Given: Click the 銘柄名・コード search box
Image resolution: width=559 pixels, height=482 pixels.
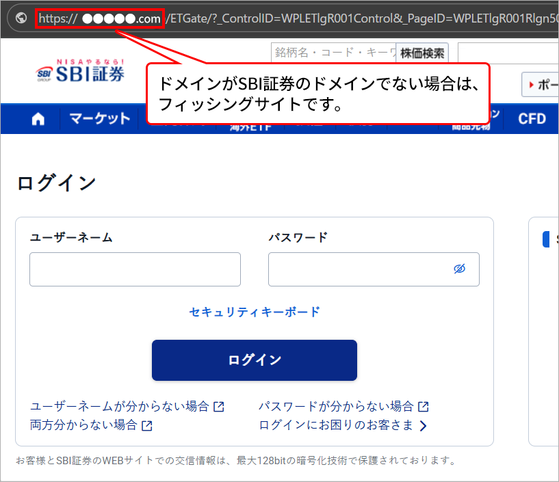Looking at the screenshot, I should [x=333, y=53].
